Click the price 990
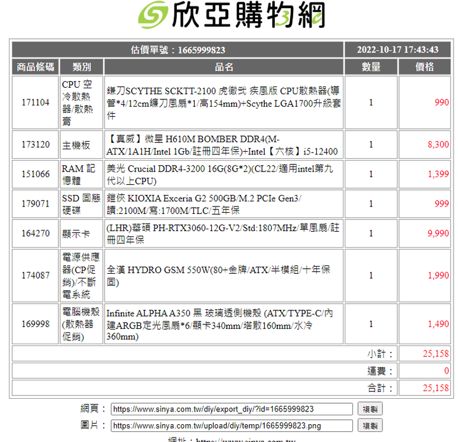 click(441, 103)
